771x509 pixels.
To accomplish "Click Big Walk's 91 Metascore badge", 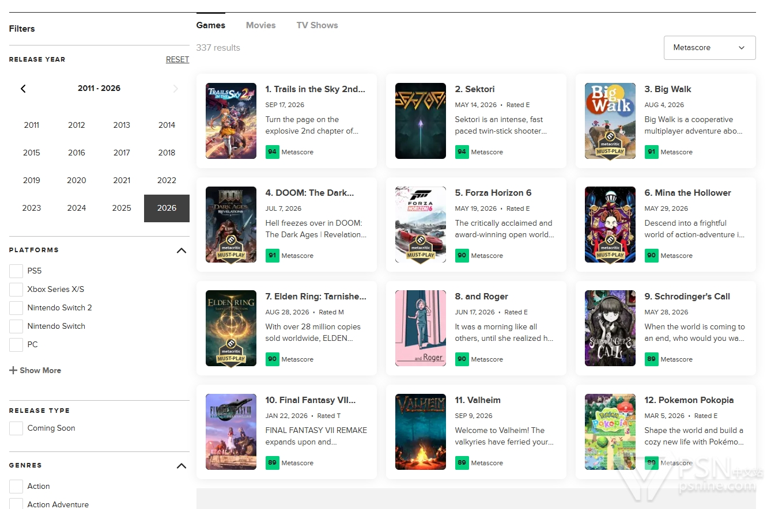I will tap(651, 152).
